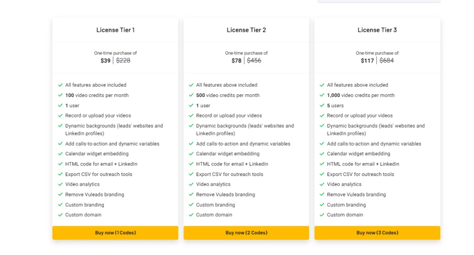Select the "License Tier 2" heading
Viewport: 474px width, 255px height.
pos(246,30)
